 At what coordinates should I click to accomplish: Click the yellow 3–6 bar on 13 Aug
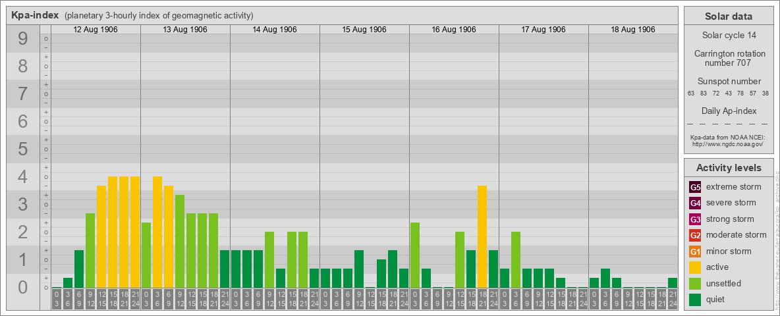tap(157, 232)
